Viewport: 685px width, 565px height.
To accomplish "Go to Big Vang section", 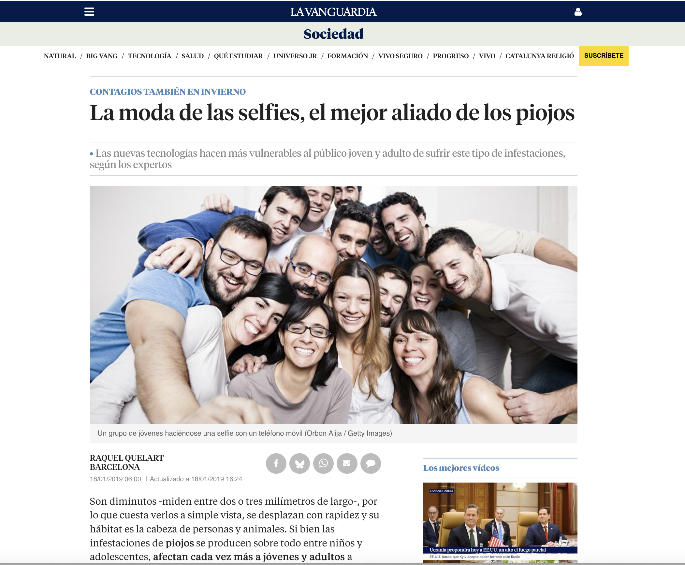I will pos(102,56).
